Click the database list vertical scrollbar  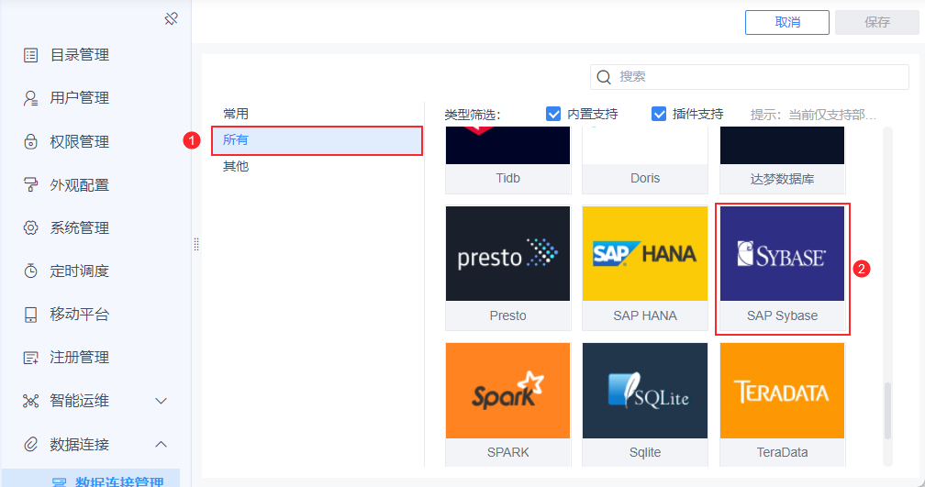887,410
